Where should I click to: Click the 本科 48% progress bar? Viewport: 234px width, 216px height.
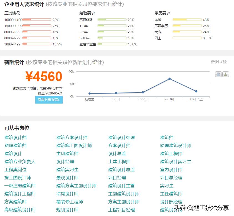187,20
